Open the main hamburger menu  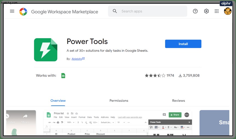(12, 11)
